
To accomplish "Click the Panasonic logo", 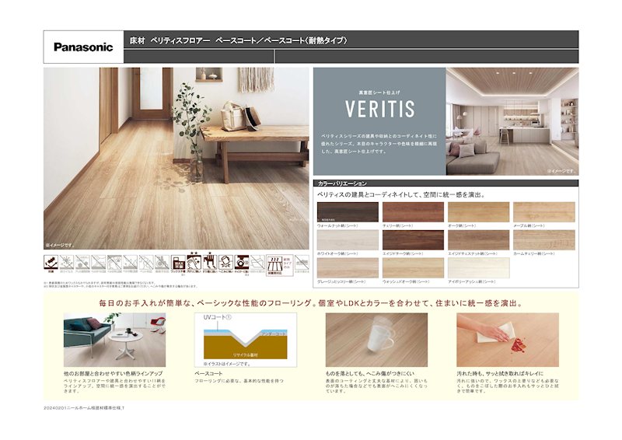I will pyautogui.click(x=83, y=47).
